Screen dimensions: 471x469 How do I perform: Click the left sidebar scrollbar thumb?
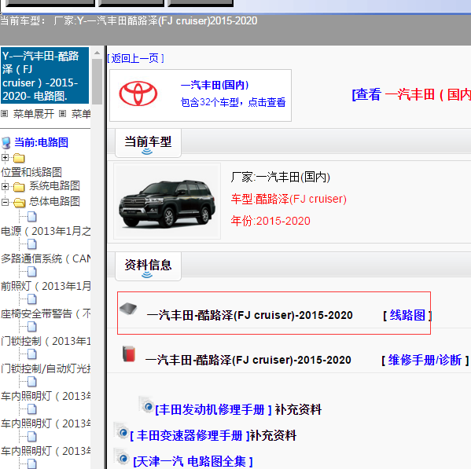tap(97, 82)
